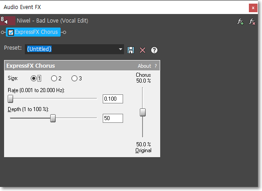This screenshot has width=262, height=191.
Task: Disable the ExpressFX Chorus checkbox
Action: (x=11, y=33)
